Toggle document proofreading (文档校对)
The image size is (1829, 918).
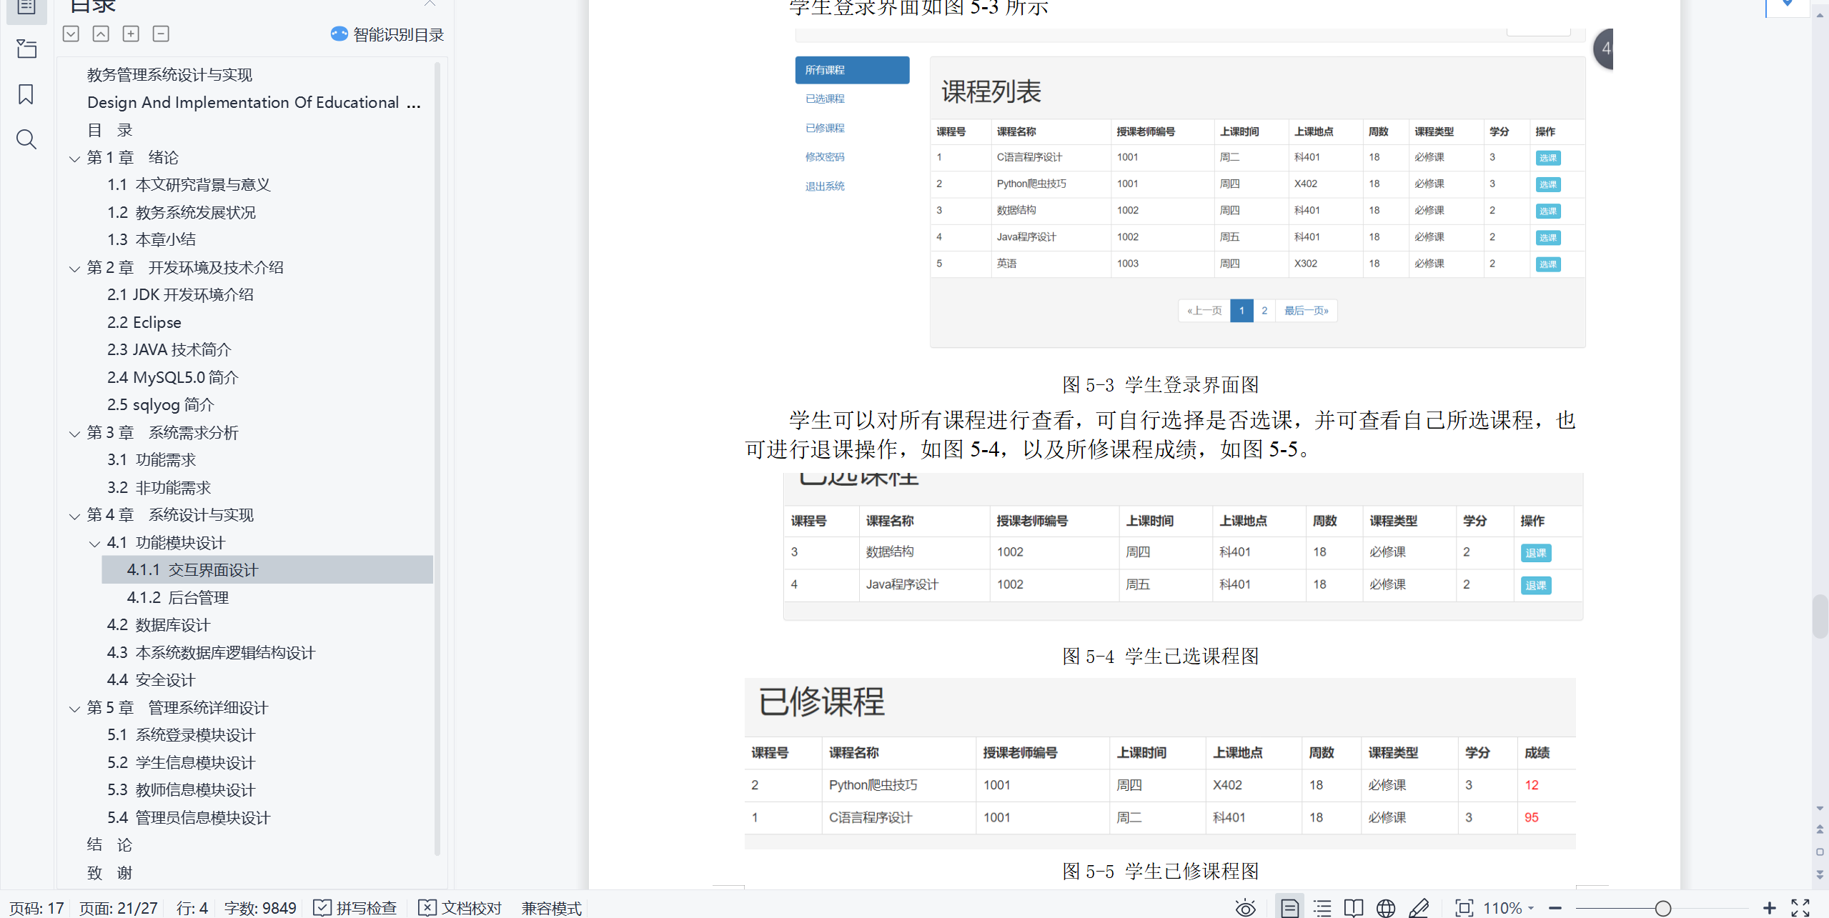pyautogui.click(x=460, y=907)
